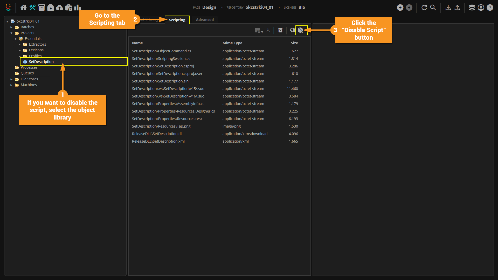Expand the Batches folder

tap(11, 27)
